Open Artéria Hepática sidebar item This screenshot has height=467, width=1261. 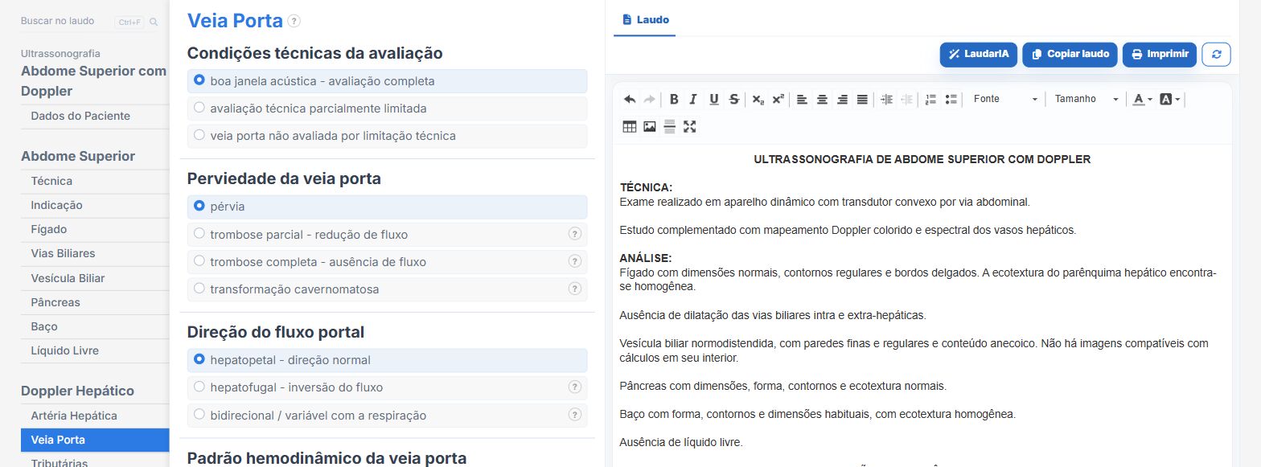pyautogui.click(x=95, y=416)
